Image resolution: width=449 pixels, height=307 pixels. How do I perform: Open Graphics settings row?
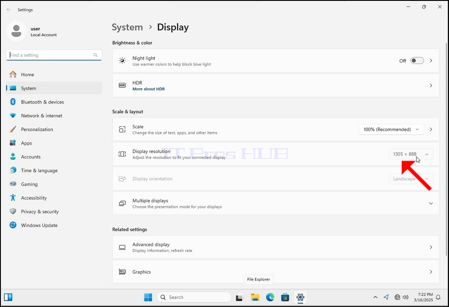[276, 272]
